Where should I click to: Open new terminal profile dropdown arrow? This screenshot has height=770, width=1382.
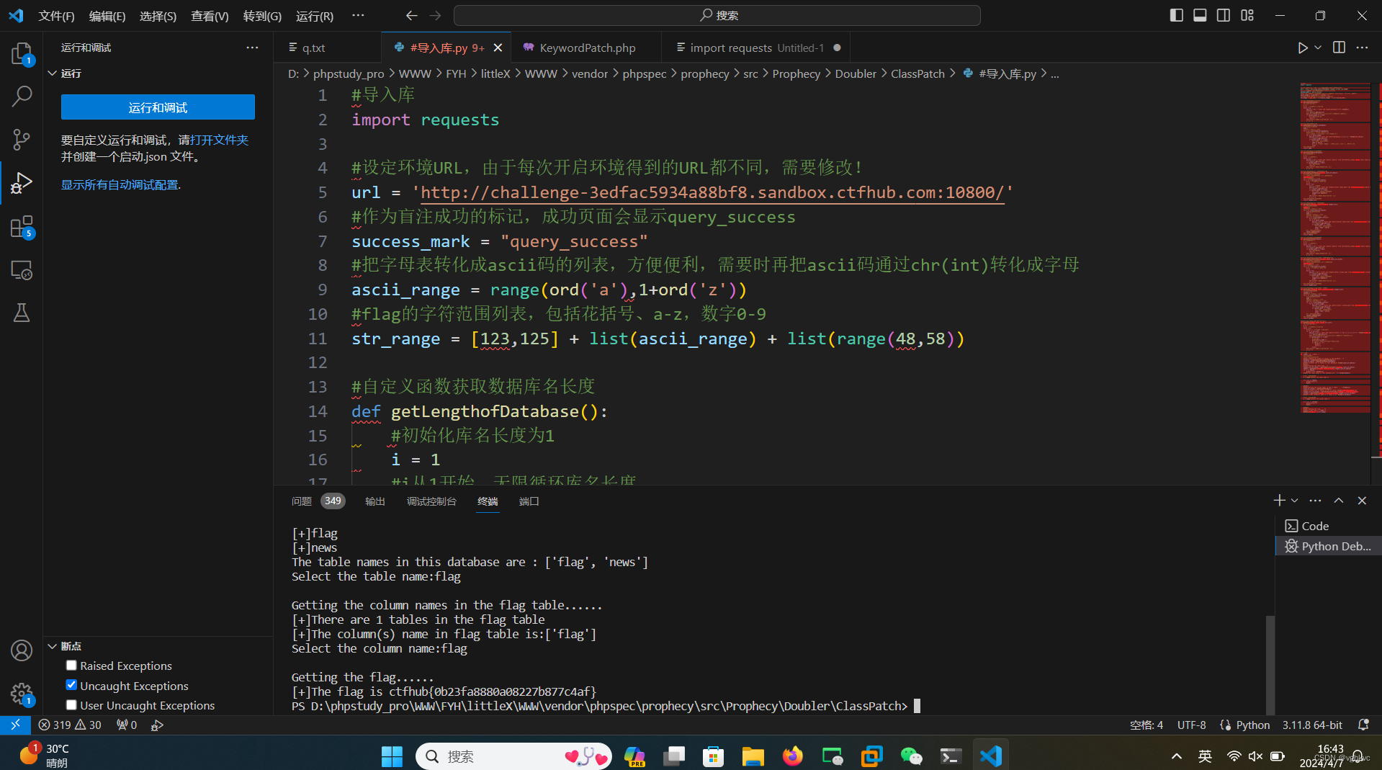tap(1295, 501)
